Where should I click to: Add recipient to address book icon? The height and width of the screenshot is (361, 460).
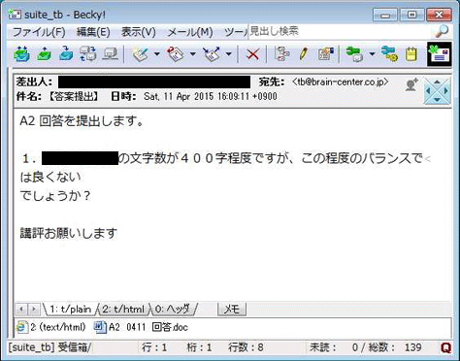411,84
